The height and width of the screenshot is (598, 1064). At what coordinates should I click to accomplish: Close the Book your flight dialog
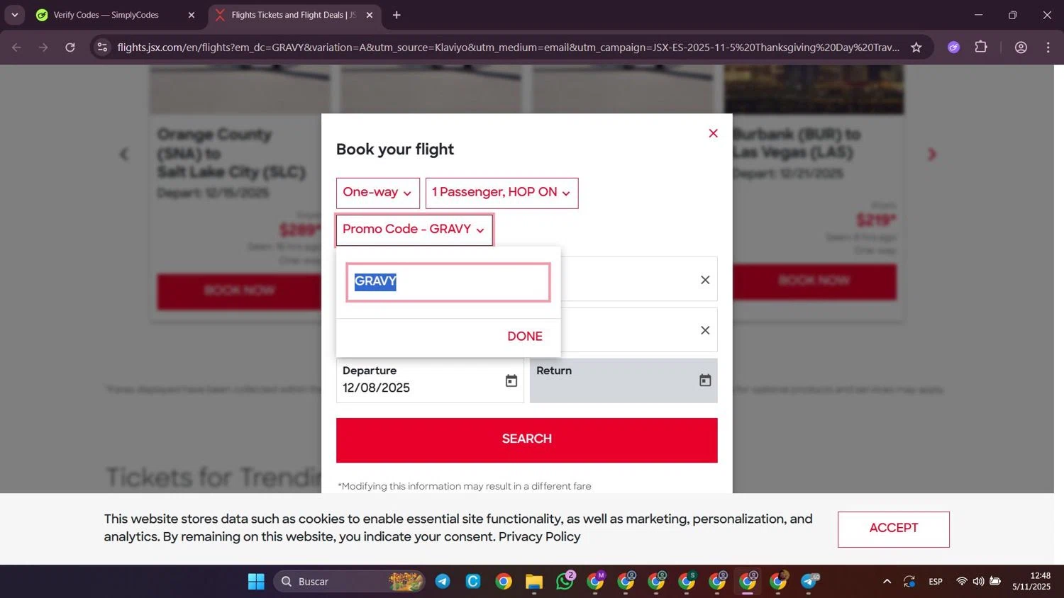pyautogui.click(x=714, y=133)
